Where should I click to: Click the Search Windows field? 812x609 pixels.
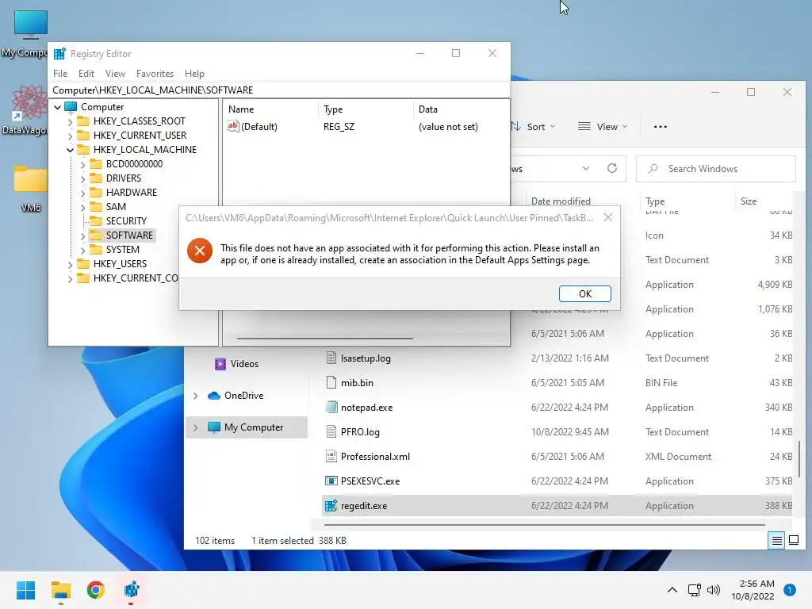coord(716,169)
